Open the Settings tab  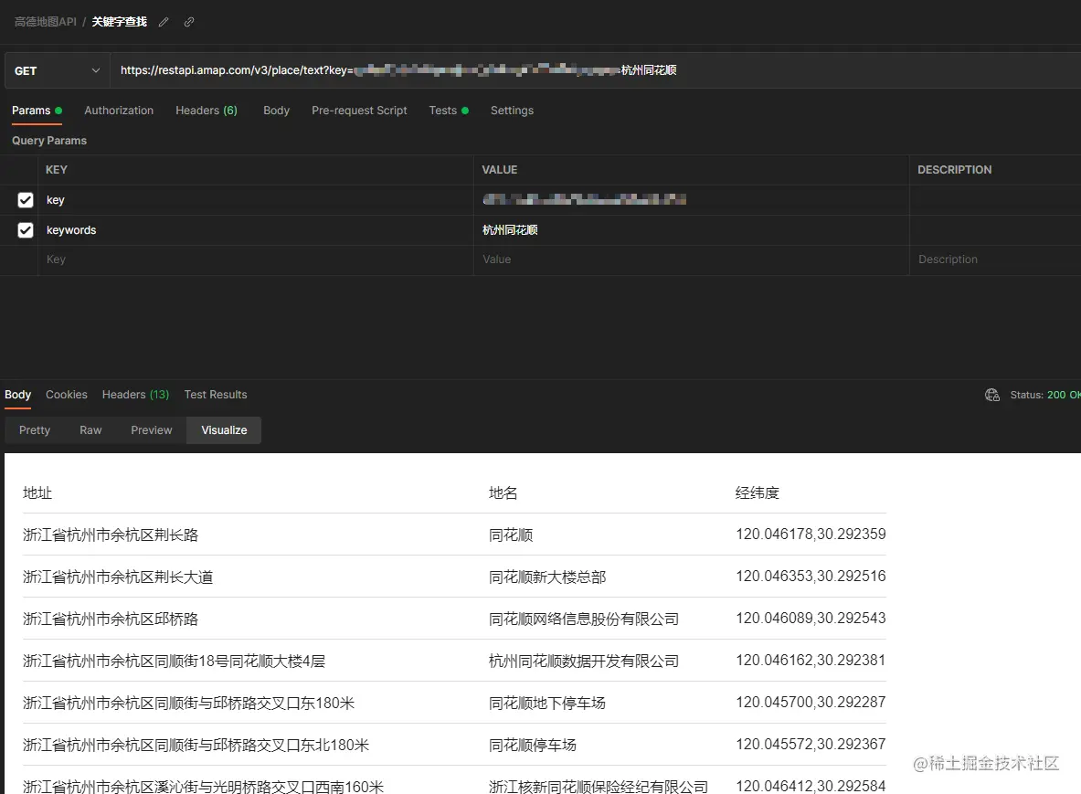(x=512, y=111)
